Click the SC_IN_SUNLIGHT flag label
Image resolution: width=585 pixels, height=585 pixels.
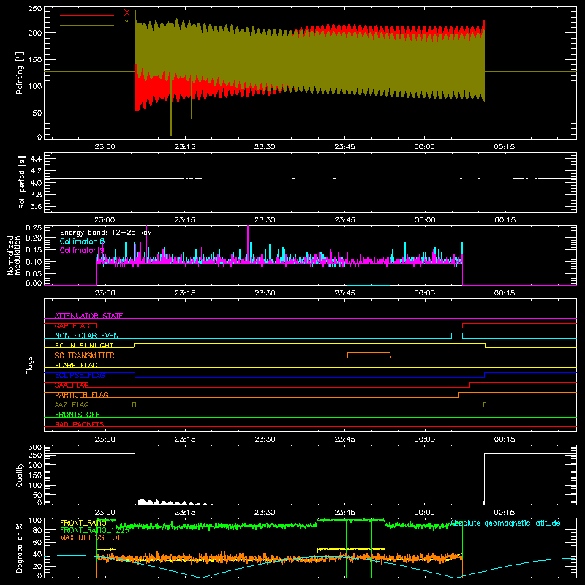tap(84, 345)
